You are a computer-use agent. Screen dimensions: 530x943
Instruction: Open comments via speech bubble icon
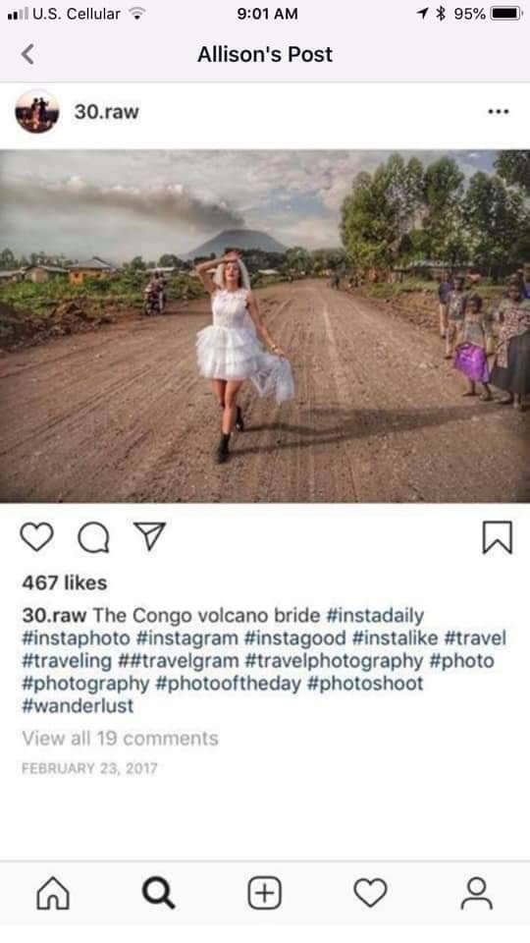coord(93,537)
